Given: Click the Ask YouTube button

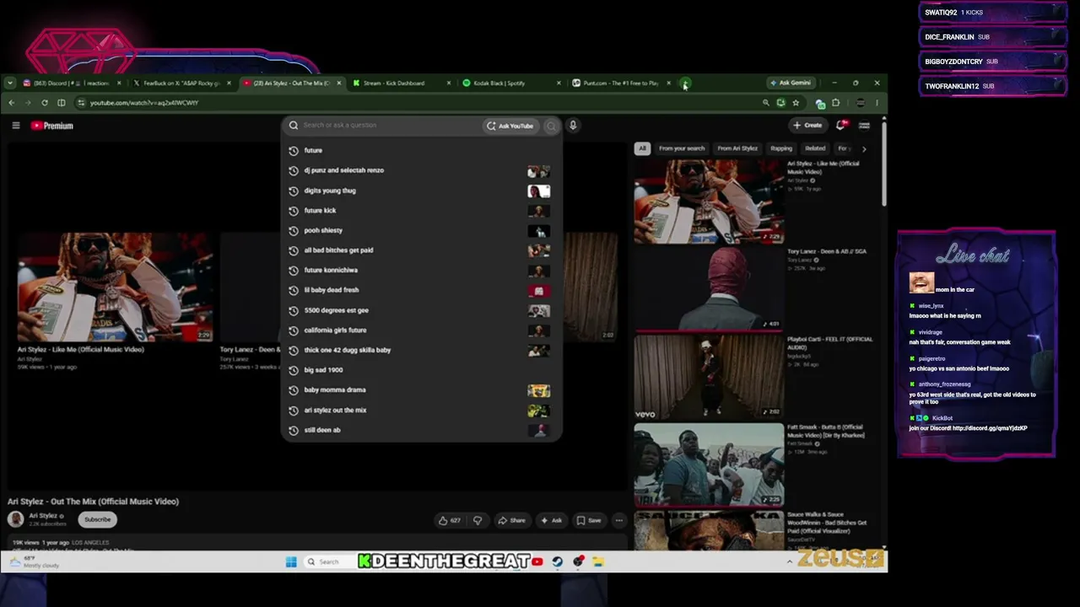Looking at the screenshot, I should coord(510,126).
